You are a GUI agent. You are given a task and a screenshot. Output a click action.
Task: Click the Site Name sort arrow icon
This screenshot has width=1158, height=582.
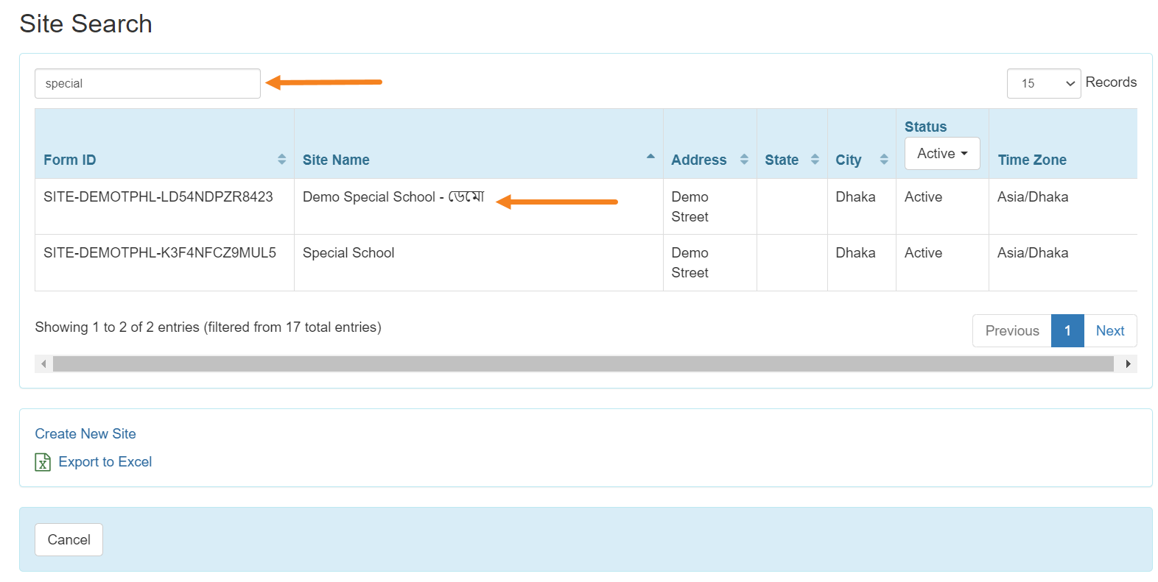(650, 157)
